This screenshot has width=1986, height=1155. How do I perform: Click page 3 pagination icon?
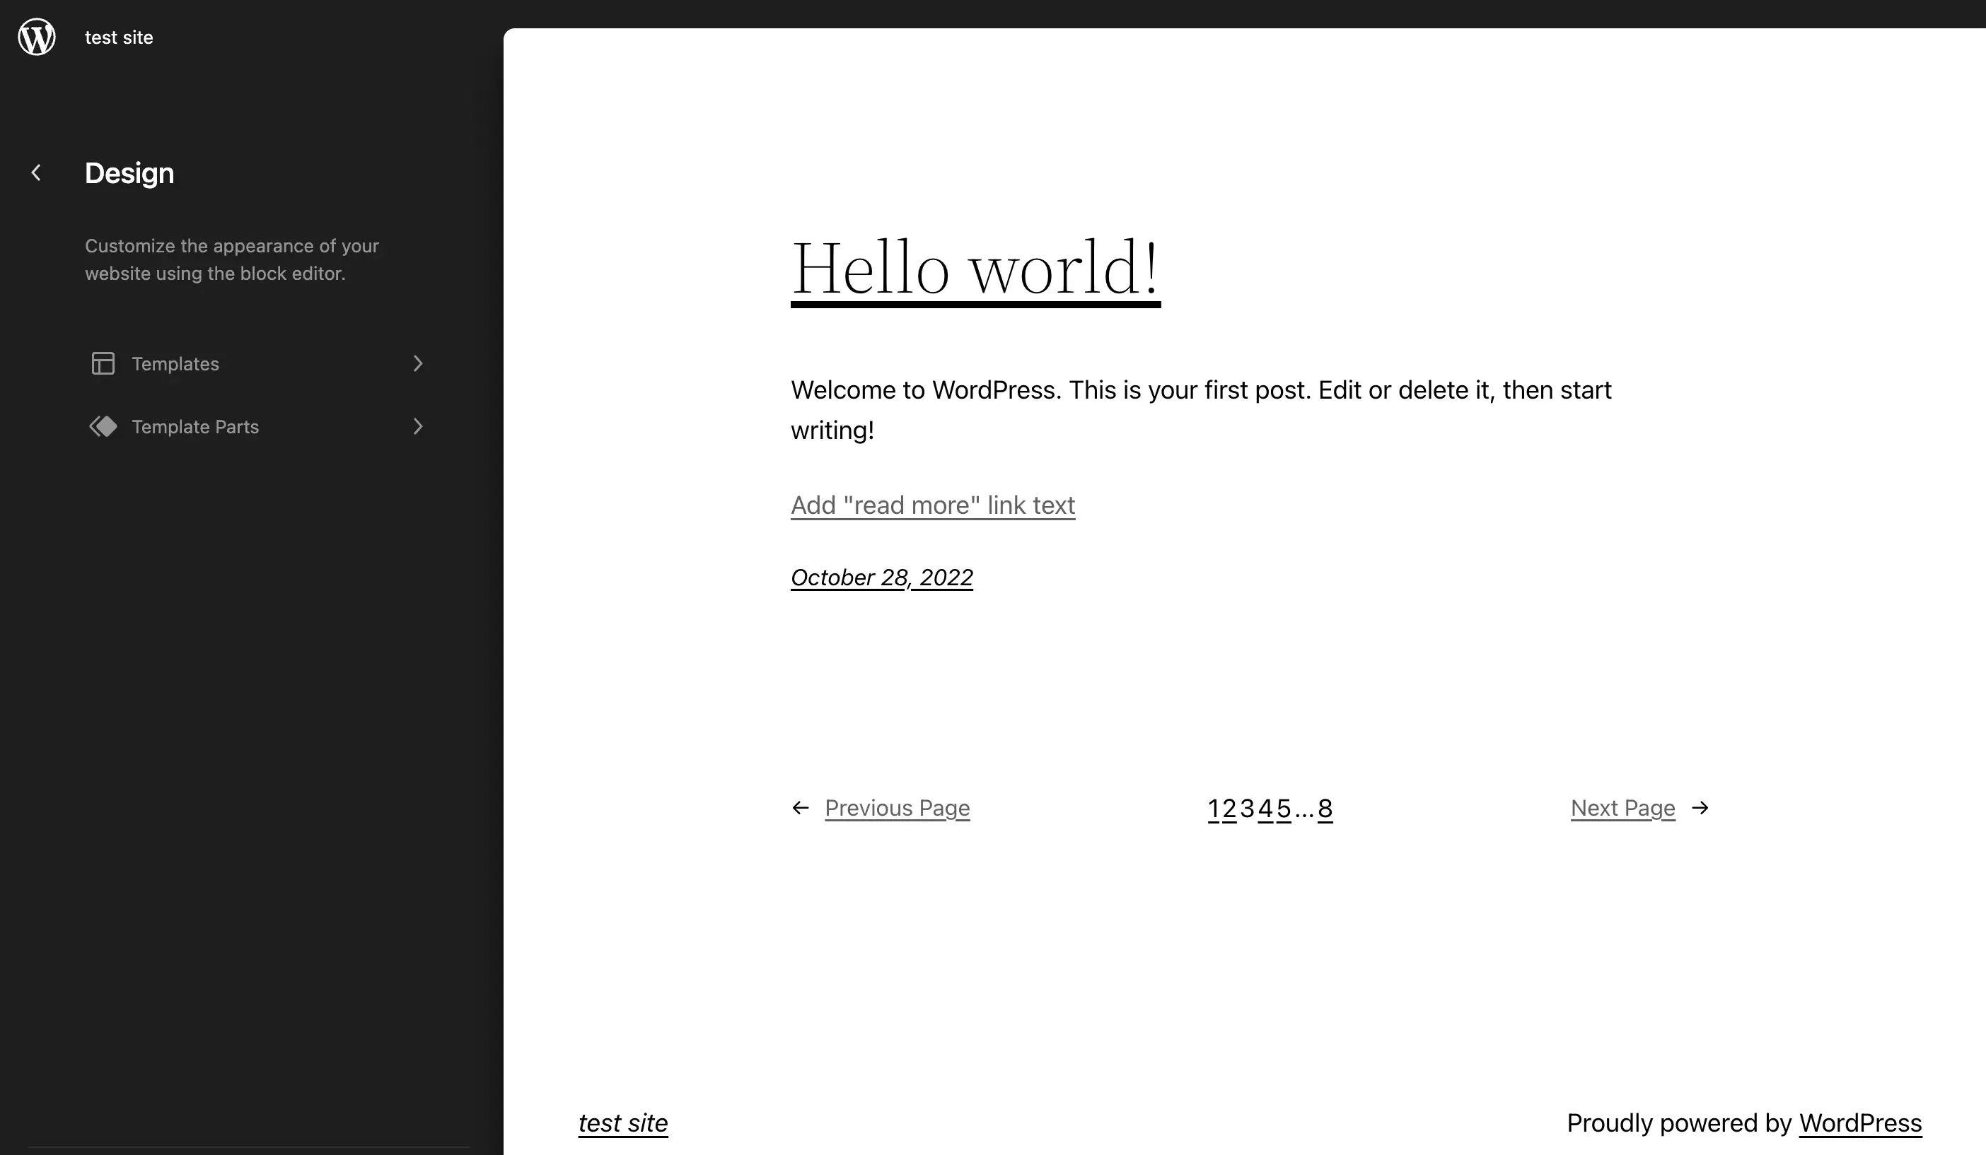(1246, 807)
